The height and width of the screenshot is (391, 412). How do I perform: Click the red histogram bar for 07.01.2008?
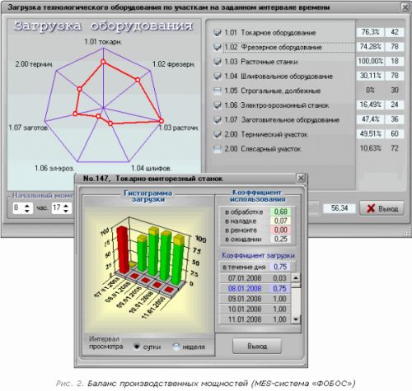click(123, 249)
